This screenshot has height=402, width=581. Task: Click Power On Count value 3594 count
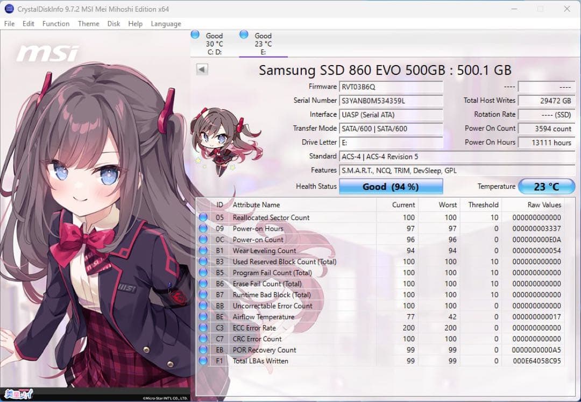[x=547, y=129]
